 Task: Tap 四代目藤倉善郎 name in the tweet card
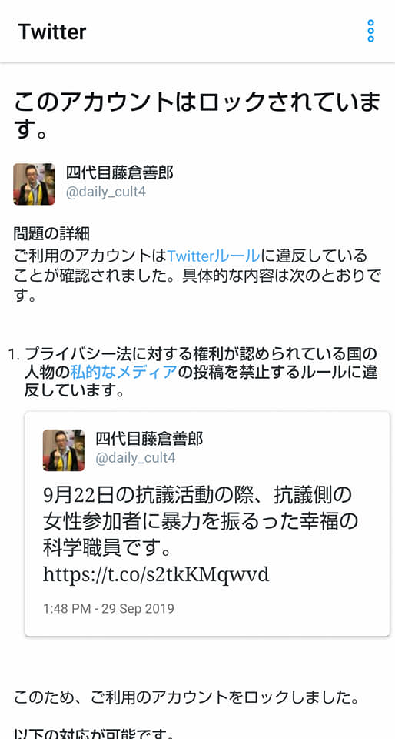[x=149, y=439]
